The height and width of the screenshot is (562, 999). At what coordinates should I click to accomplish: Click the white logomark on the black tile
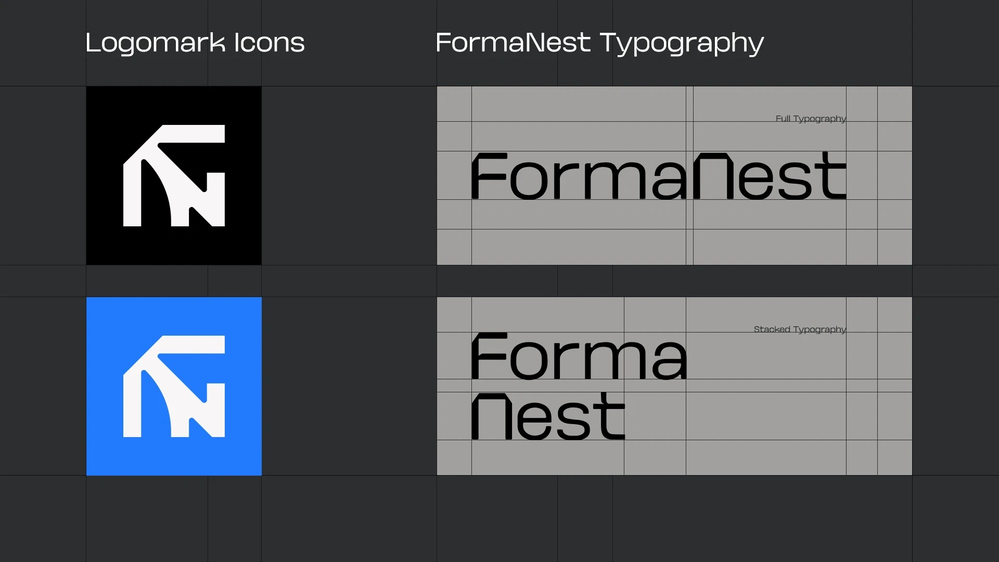tap(174, 176)
